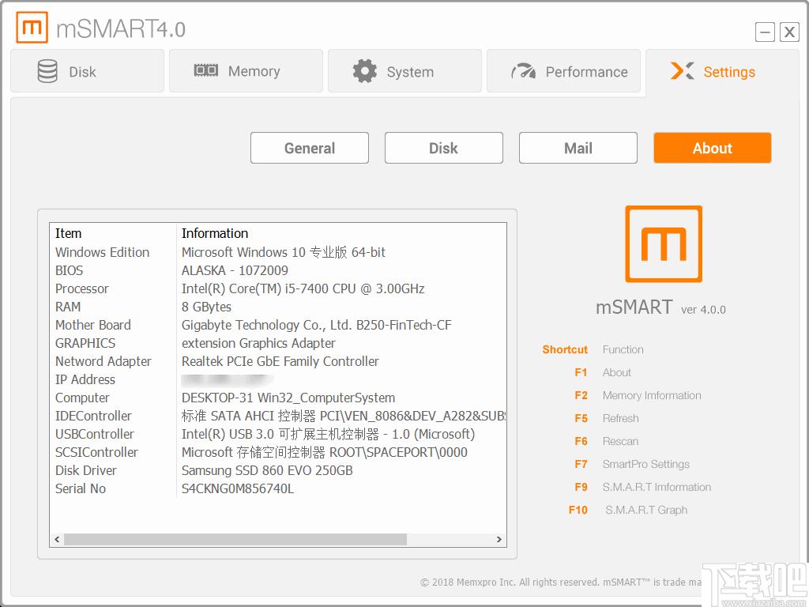Click the F6 Rescan shortcut entry
This screenshot has height=607, width=809.
[606, 441]
